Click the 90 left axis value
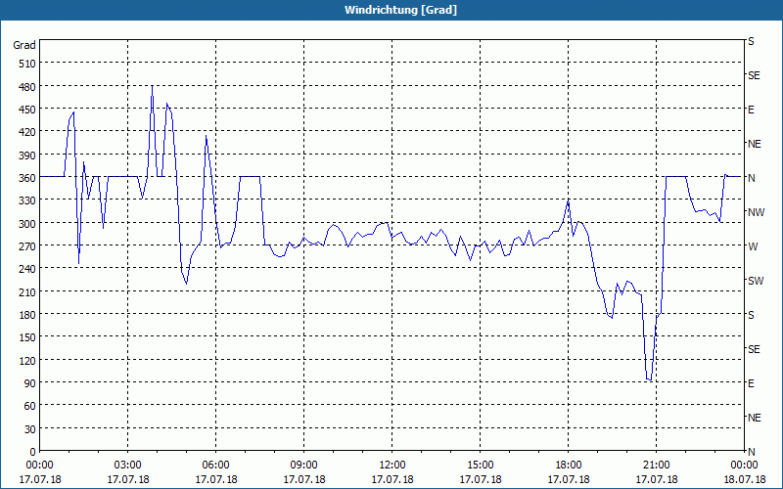 pos(30,383)
